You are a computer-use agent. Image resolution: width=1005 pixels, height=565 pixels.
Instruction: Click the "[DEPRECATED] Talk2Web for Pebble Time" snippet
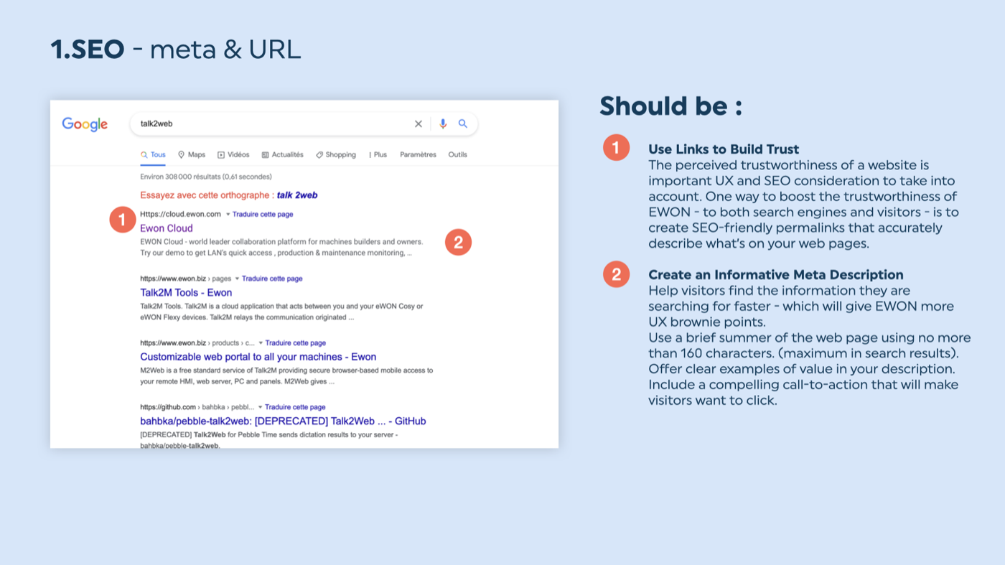[268, 440]
